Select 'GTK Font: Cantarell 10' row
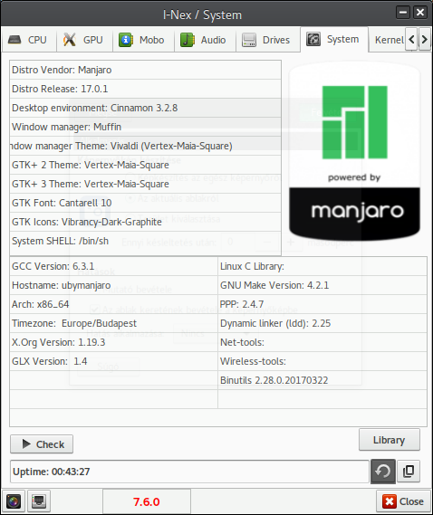433x515 pixels. (x=145, y=204)
